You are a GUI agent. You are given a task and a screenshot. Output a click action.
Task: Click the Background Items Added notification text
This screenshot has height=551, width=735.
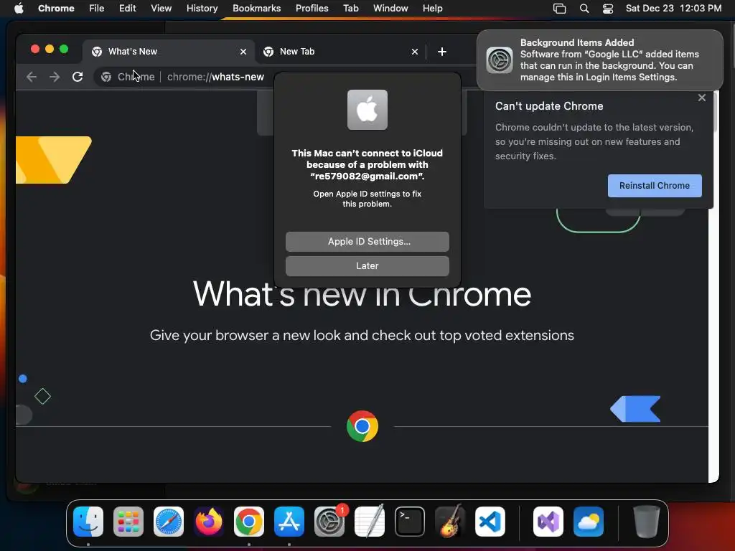(x=609, y=60)
